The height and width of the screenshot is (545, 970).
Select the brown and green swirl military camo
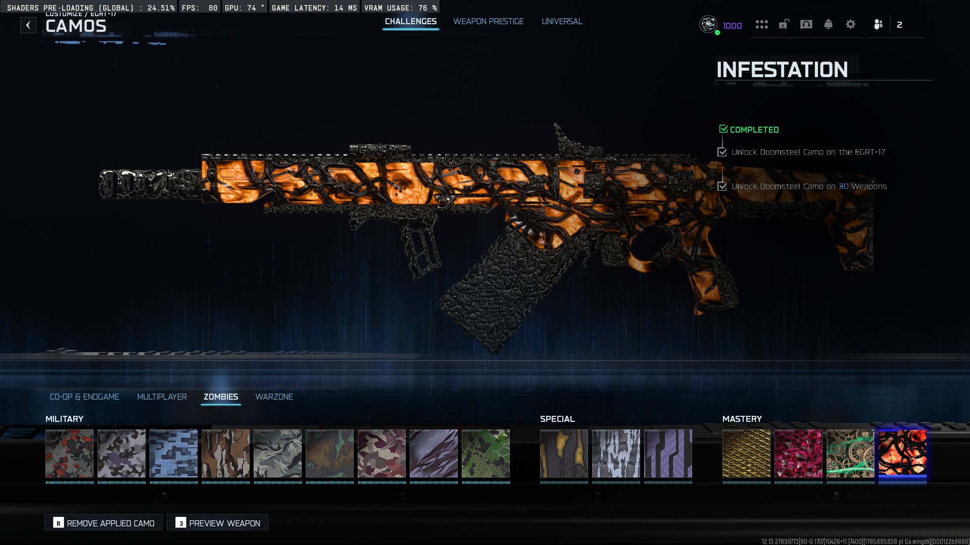pos(330,454)
